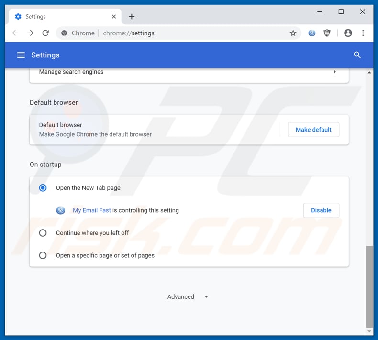The height and width of the screenshot is (340, 378).
Task: Minimize the Chrome window
Action: tap(320, 11)
